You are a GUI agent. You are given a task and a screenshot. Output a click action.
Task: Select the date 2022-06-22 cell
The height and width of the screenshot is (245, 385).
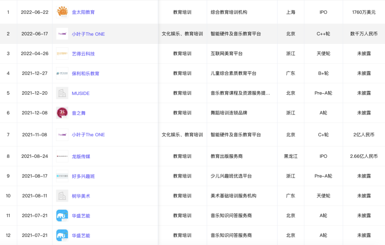point(35,12)
